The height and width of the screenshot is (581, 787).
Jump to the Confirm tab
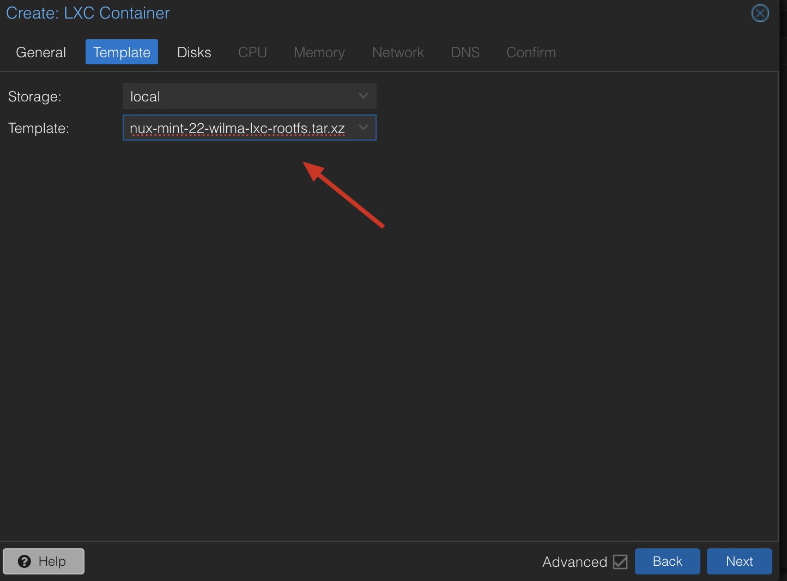[x=531, y=52]
